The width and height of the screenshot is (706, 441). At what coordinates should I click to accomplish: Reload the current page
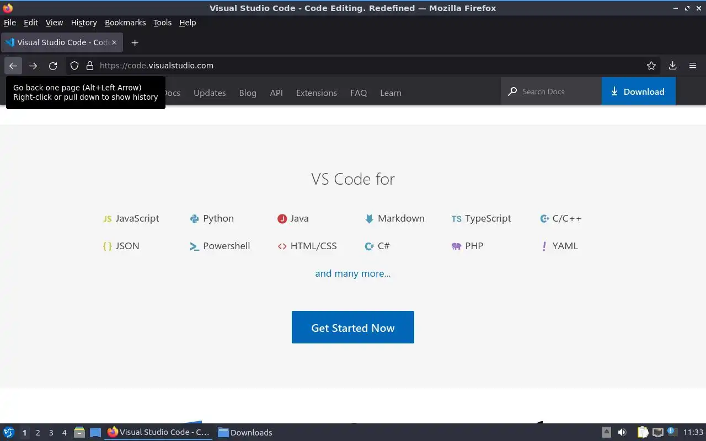[53, 66]
